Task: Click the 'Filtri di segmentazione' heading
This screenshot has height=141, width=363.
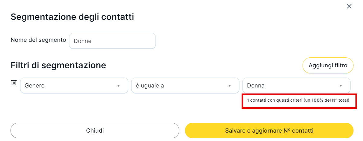Action: [x=58, y=65]
